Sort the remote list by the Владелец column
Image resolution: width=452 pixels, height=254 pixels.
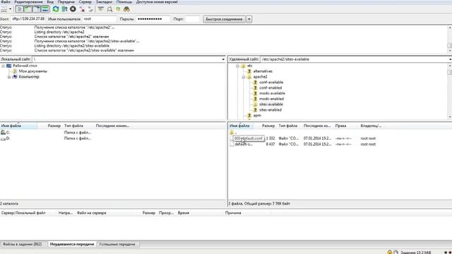tap(371, 126)
